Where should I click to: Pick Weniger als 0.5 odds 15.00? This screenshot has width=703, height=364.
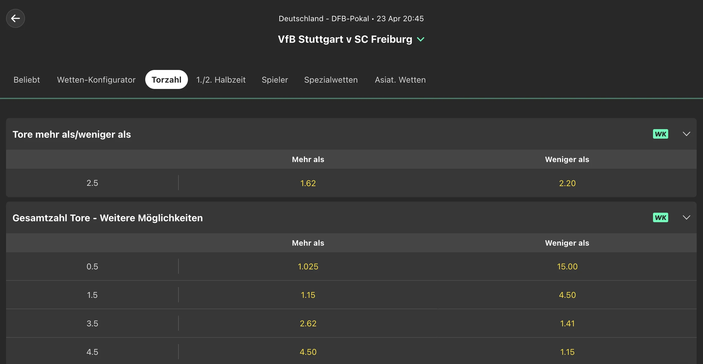(x=567, y=267)
